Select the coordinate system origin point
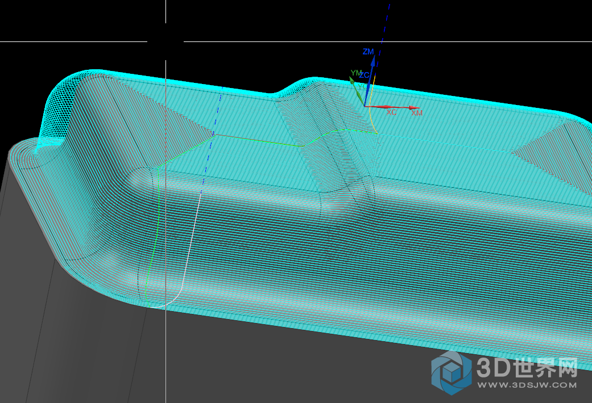Viewport: 592px width, 403px height. tap(365, 106)
